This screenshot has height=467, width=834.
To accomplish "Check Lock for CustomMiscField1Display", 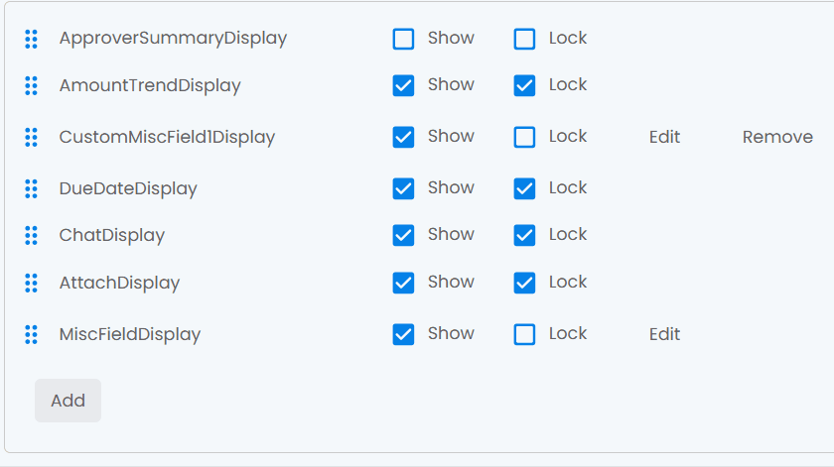I will click(x=524, y=137).
